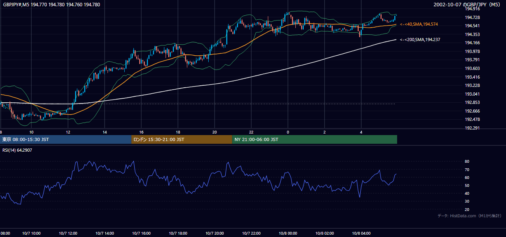Click the 193.416 price axis label
Viewport: 506px width, 237px height.
click(472, 77)
